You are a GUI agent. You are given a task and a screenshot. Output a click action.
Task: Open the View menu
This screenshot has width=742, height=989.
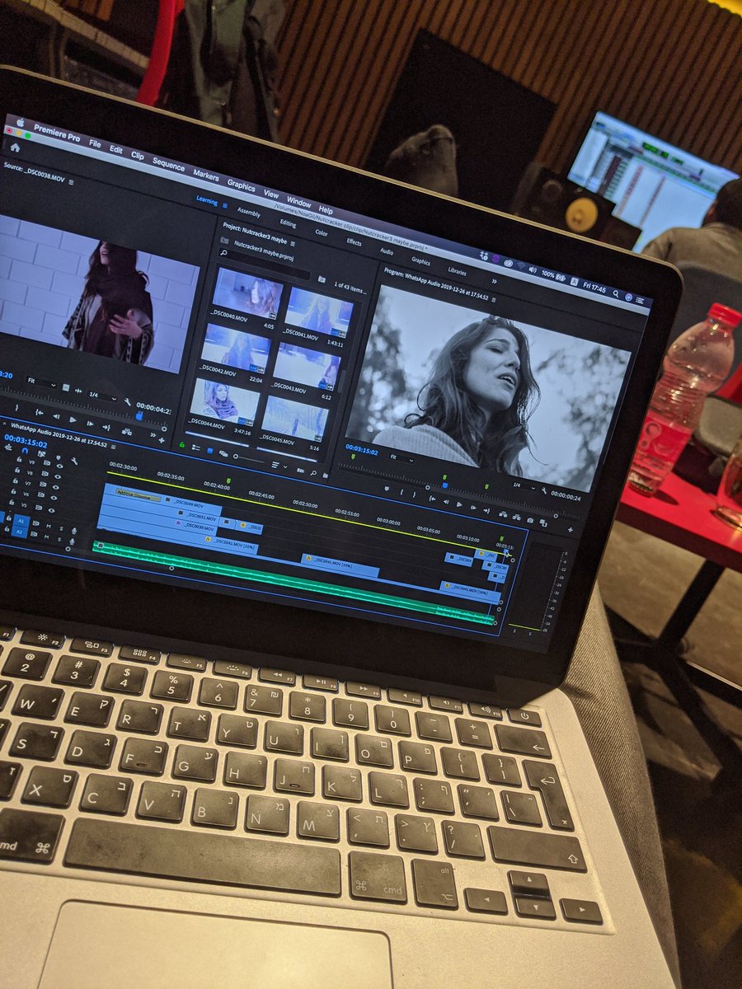tap(271, 193)
